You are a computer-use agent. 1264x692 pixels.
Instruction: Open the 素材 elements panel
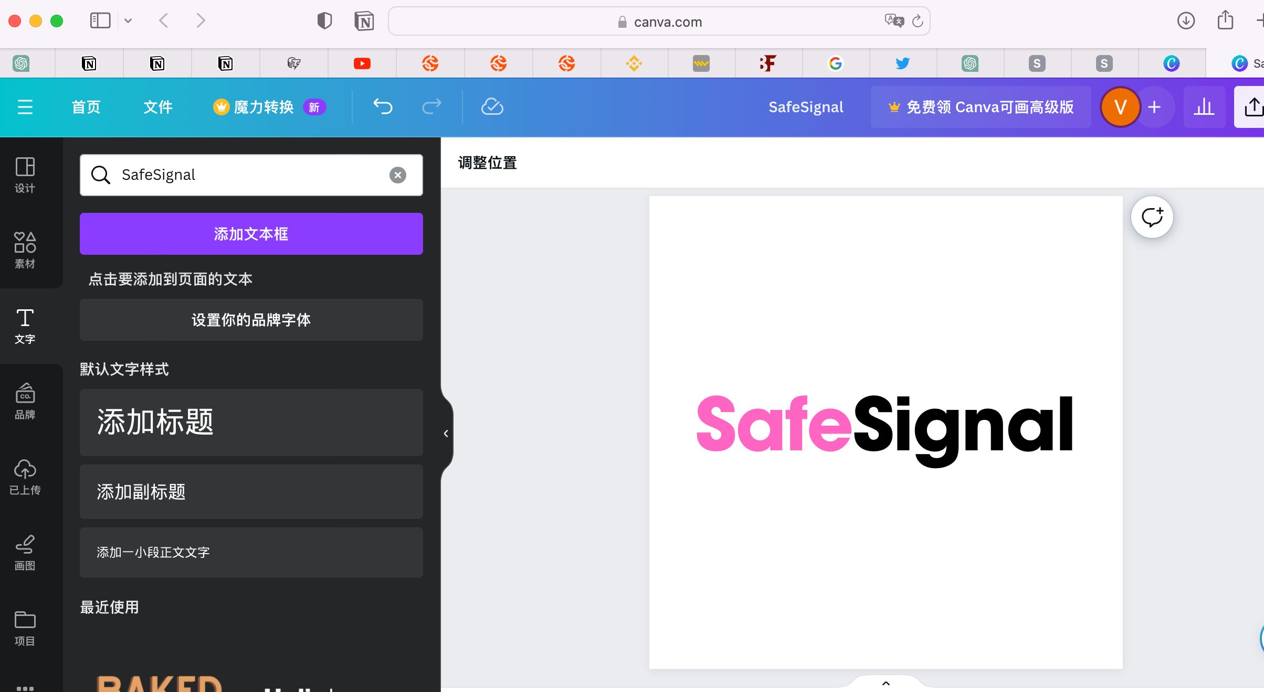click(25, 251)
